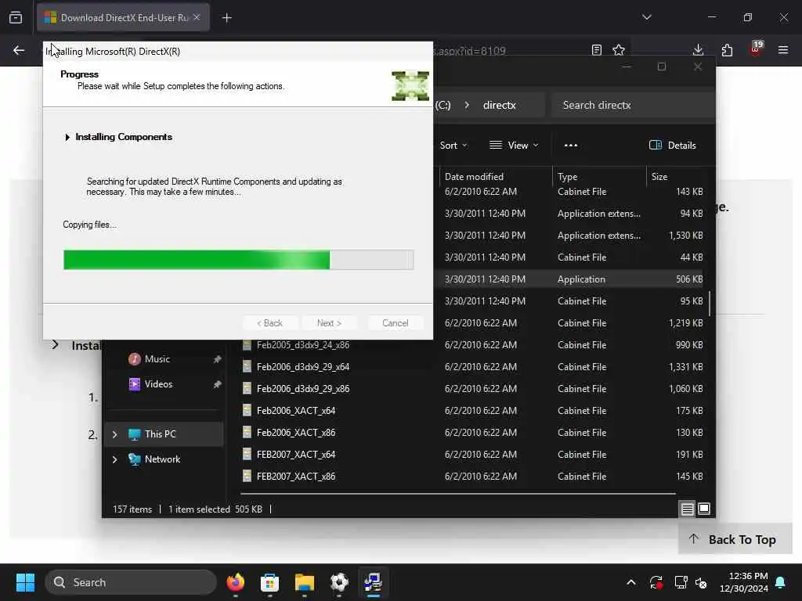Click cabinet icon of Feb2006_XACT_x64
Viewport: 802px width, 601px height.
click(x=247, y=410)
